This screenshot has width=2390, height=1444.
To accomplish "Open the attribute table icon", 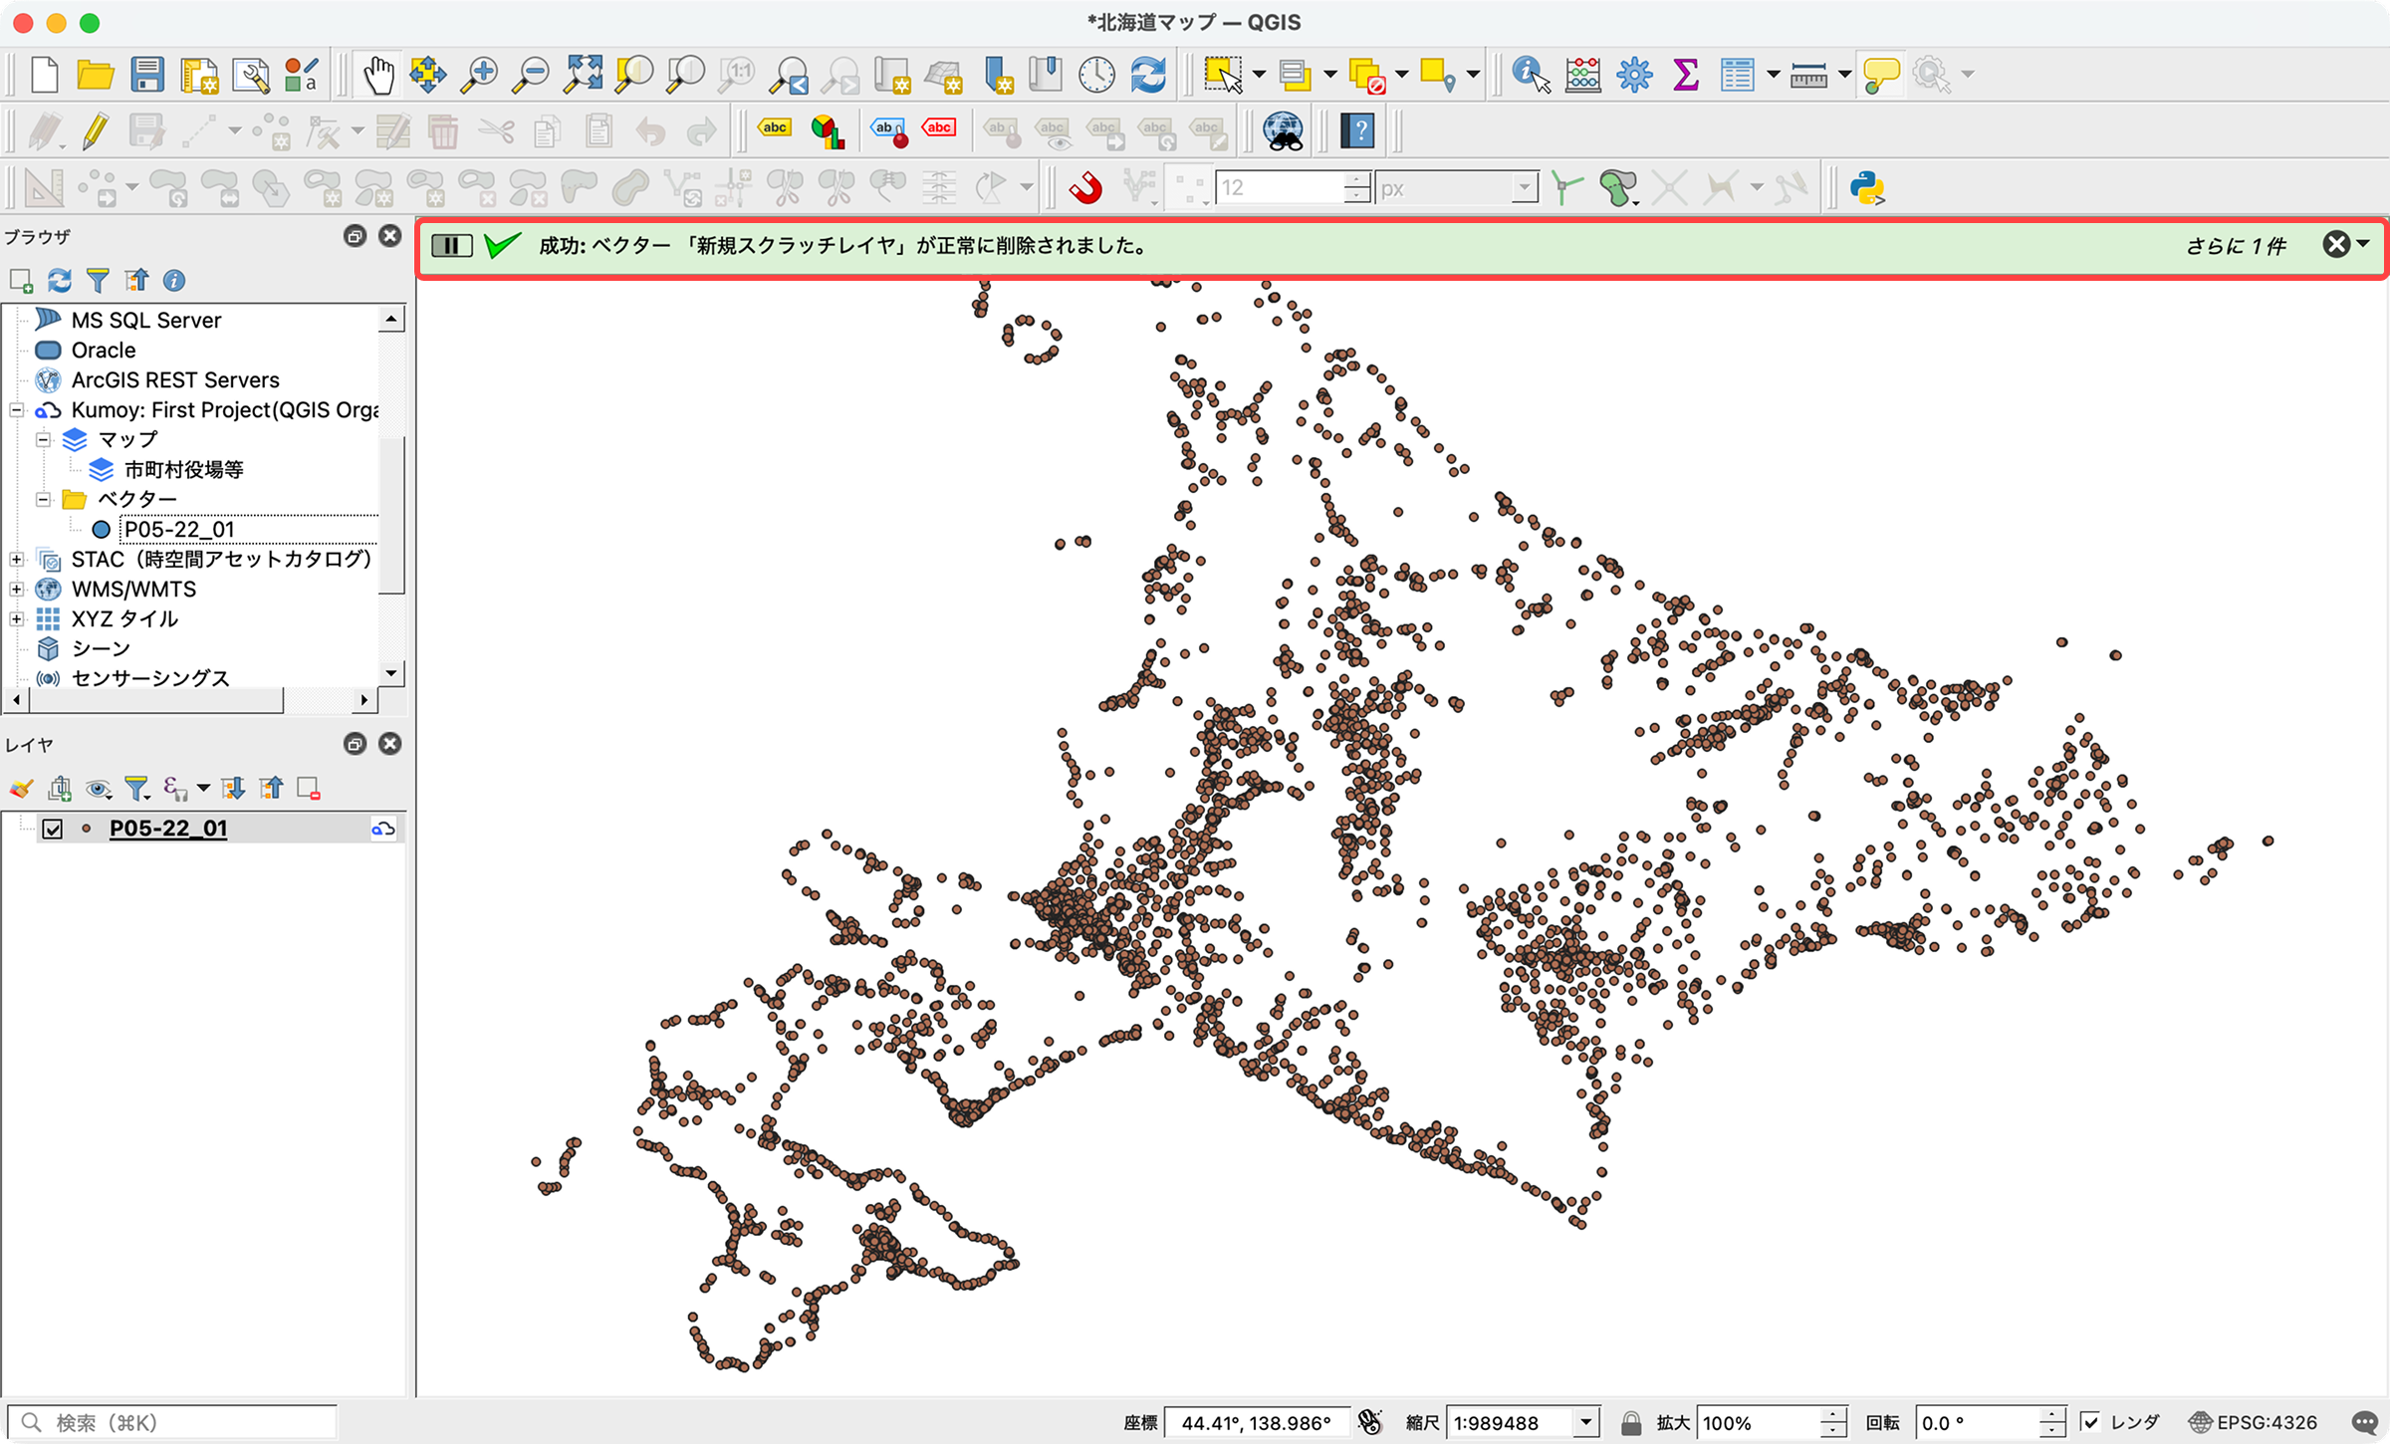I will pyautogui.click(x=1737, y=75).
